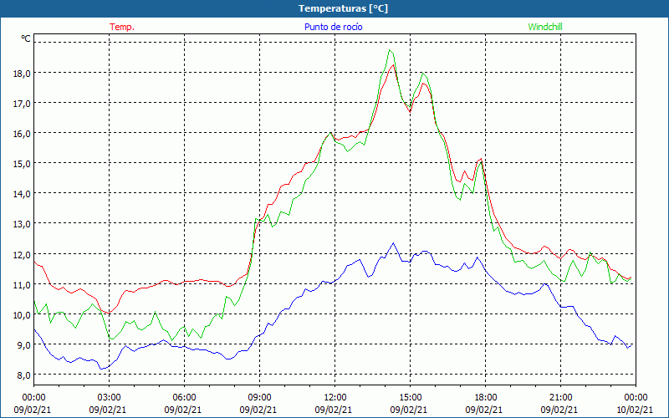Click the 9,0 y-axis value
The height and width of the screenshot is (418, 669).
pos(24,345)
